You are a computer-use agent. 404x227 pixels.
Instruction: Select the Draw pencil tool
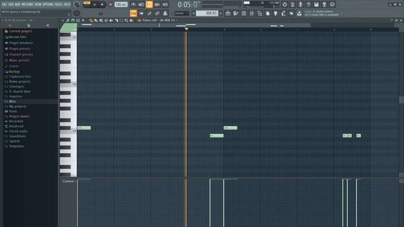(91, 20)
